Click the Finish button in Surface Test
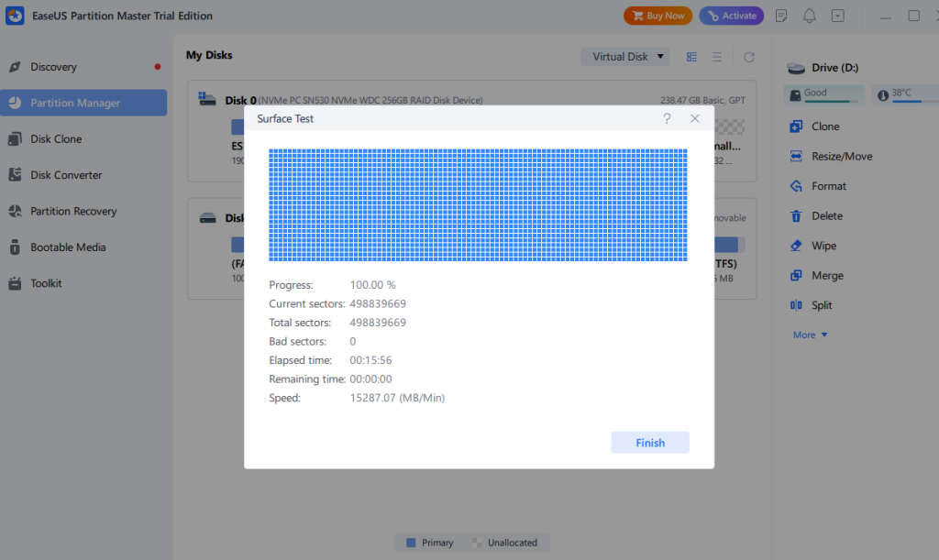 click(649, 443)
